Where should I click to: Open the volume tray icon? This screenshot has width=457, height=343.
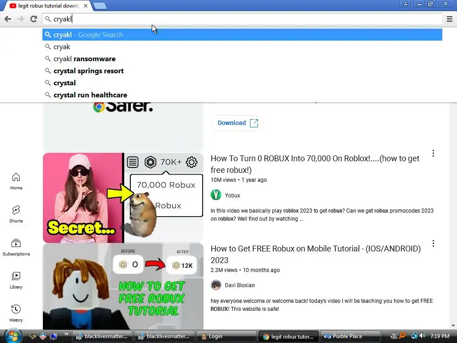pos(423,336)
